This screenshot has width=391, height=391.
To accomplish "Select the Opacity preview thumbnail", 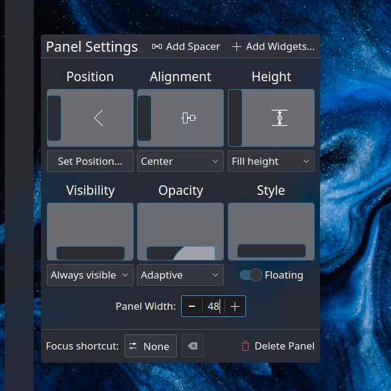I will pyautogui.click(x=180, y=232).
